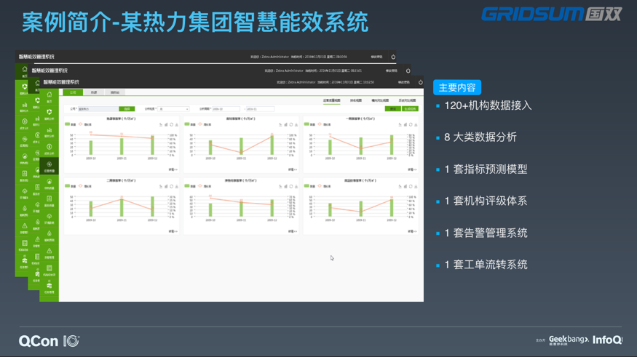Open the warning triangle icon in front sidebar
Image resolution: width=637 pixels, height=357 pixels.
[50, 251]
